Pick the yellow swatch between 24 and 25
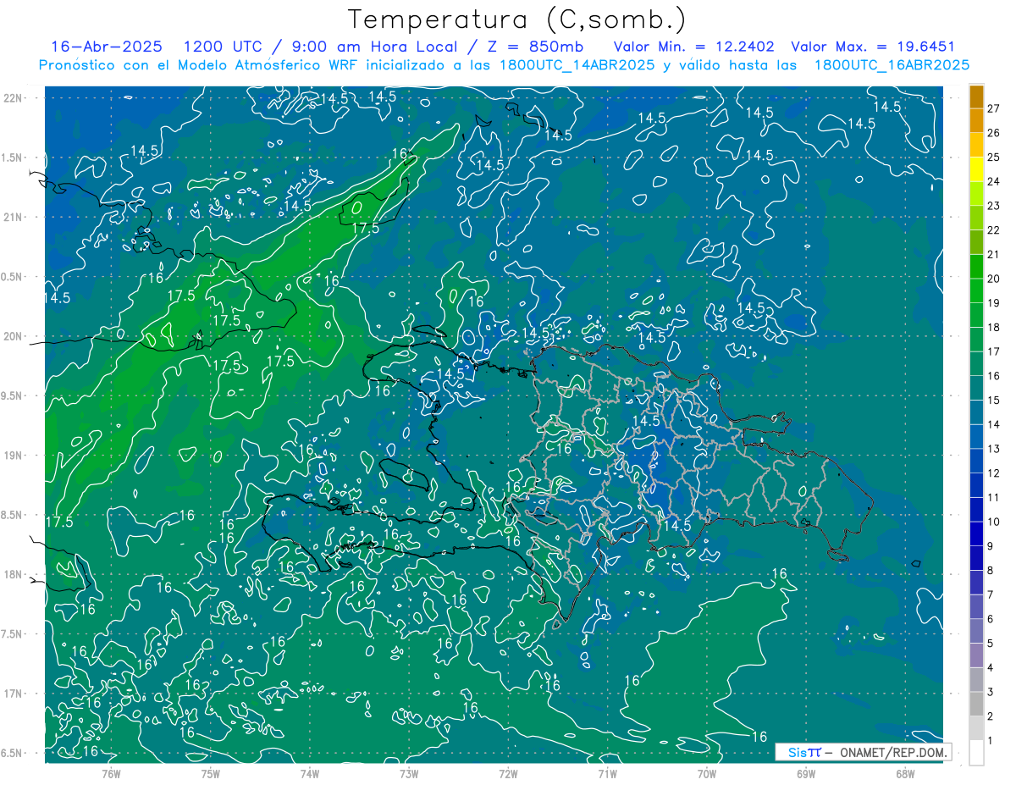This screenshot has height=785, width=1016. (x=976, y=169)
